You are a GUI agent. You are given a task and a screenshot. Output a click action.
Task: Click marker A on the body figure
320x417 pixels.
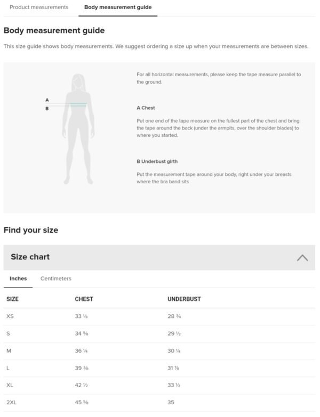point(47,100)
